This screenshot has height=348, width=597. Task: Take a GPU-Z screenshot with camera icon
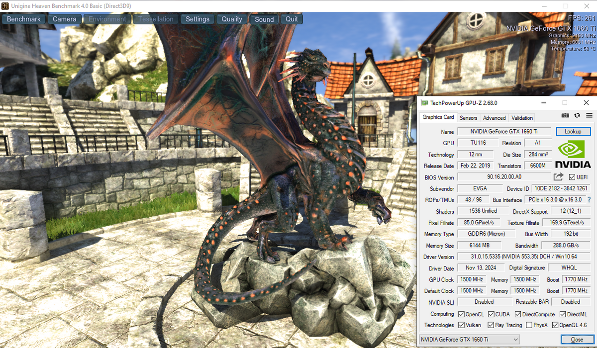(565, 115)
